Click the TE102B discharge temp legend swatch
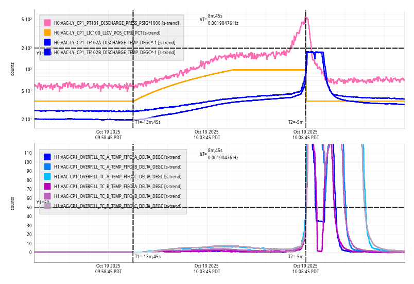 pos(47,52)
